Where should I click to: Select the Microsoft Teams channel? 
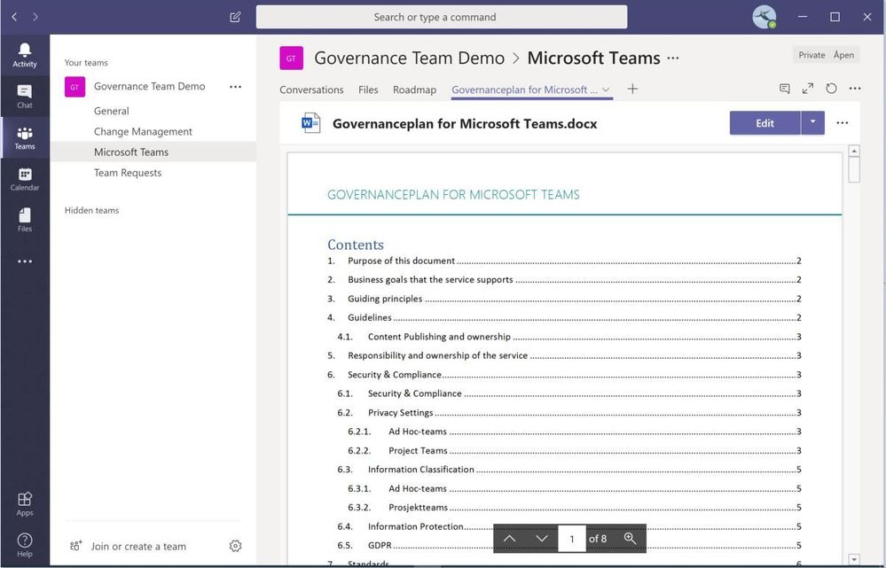coord(153,152)
